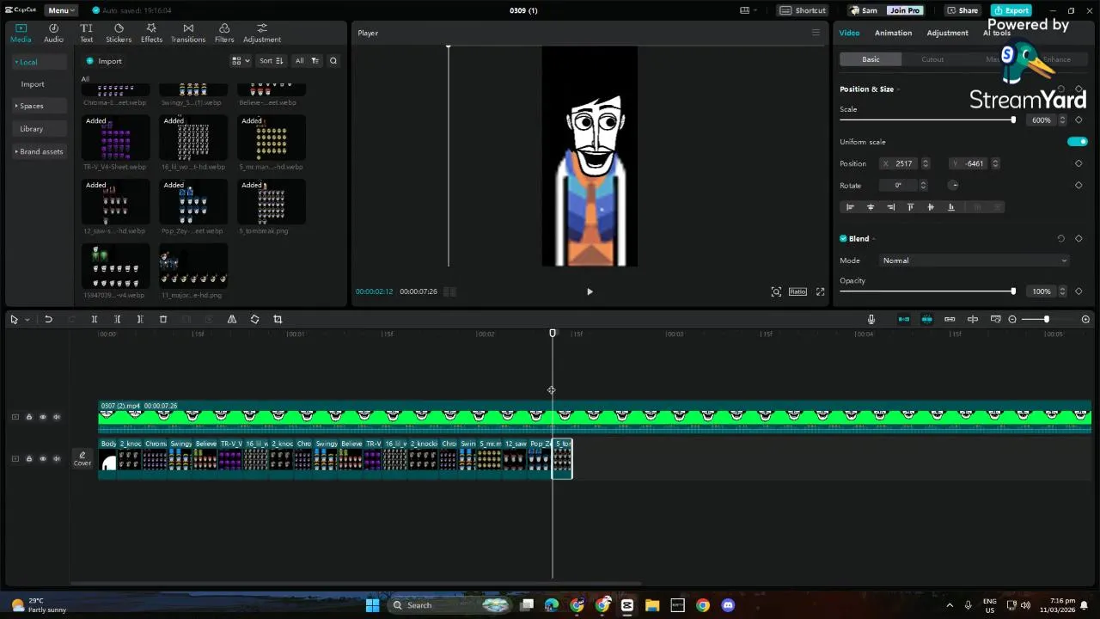Open the search icon in media panel
This screenshot has height=619, width=1100.
[x=333, y=61]
